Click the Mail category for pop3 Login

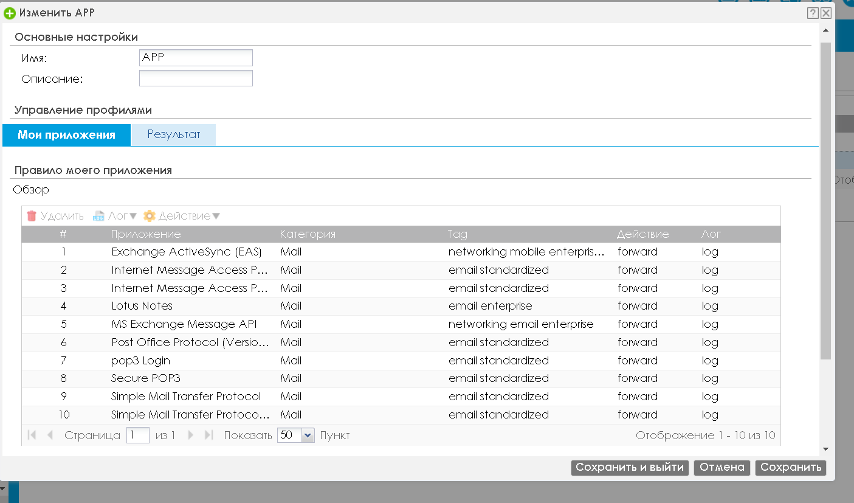pos(291,361)
